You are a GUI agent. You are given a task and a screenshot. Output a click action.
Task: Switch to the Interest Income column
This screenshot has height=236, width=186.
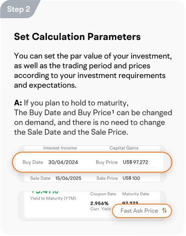(x=60, y=148)
